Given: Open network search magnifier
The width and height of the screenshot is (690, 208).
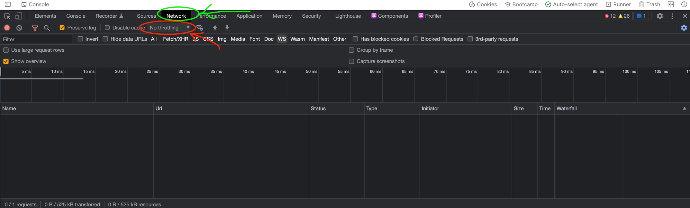Looking at the screenshot, I should tap(47, 28).
